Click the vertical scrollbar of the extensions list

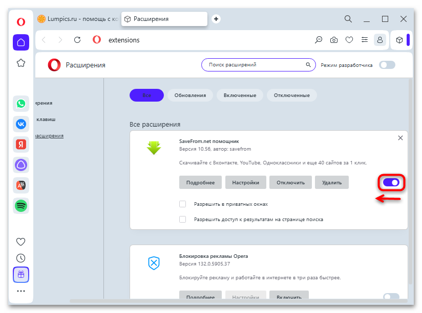[x=410, y=181]
